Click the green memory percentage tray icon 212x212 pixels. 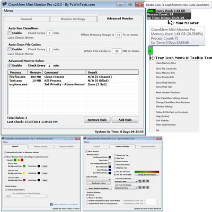point(150,51)
